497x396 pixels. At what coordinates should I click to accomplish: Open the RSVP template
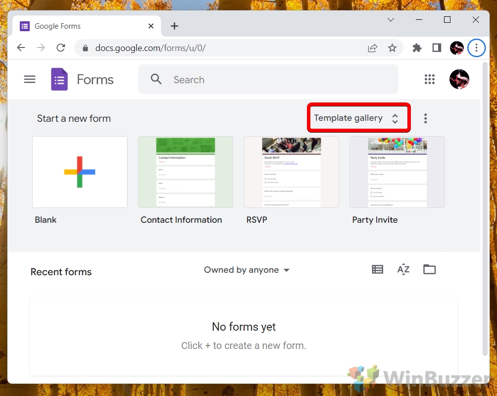[x=291, y=172]
